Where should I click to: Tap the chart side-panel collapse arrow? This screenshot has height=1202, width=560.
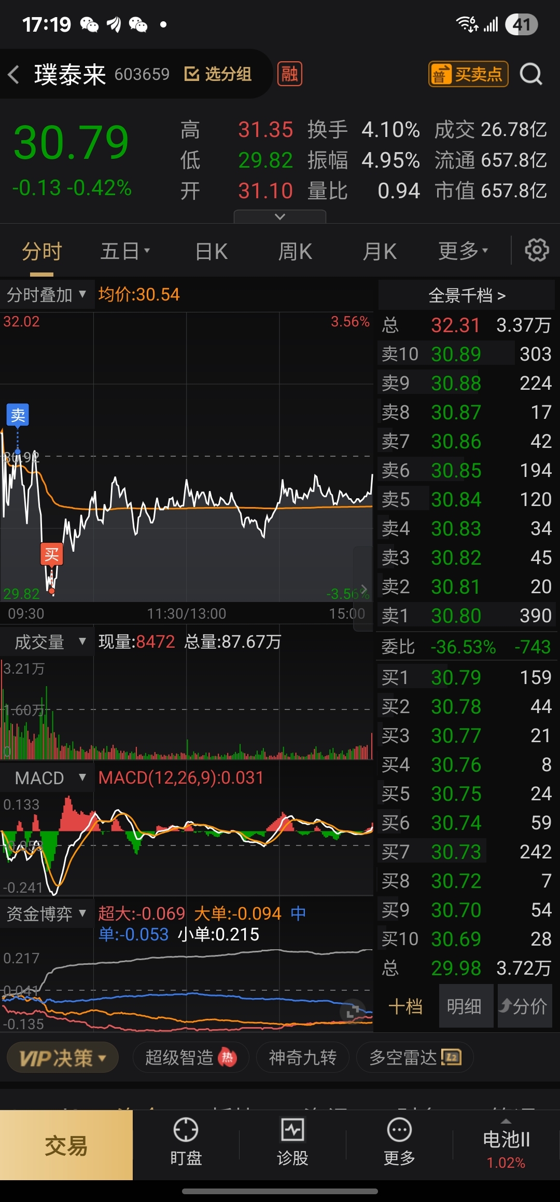click(x=363, y=589)
